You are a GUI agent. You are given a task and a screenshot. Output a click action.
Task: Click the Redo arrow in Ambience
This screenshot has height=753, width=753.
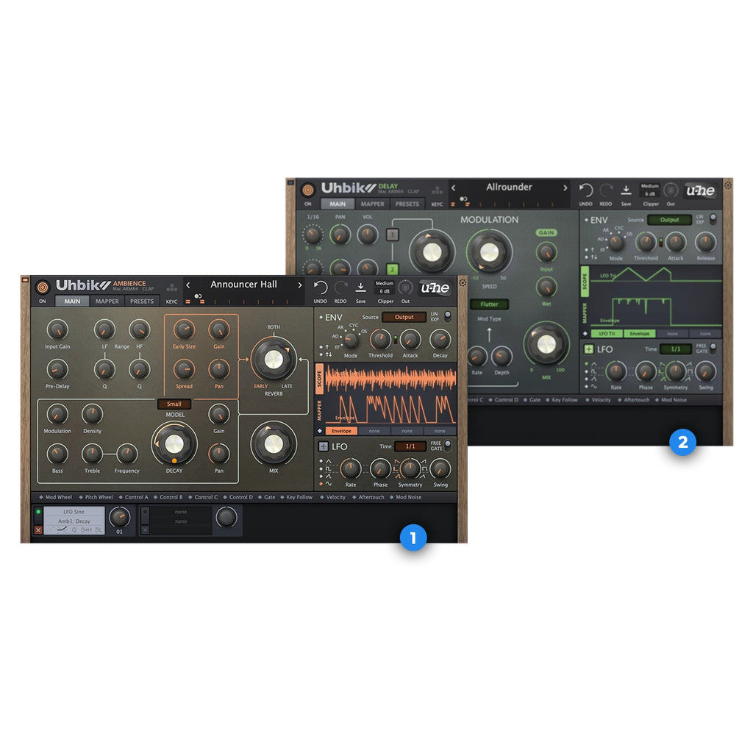[340, 288]
